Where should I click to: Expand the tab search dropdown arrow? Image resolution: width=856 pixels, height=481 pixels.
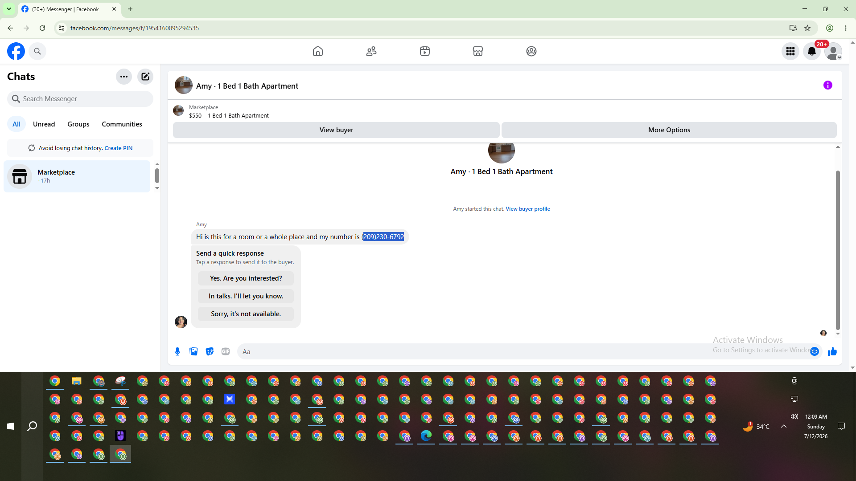[x=9, y=9]
